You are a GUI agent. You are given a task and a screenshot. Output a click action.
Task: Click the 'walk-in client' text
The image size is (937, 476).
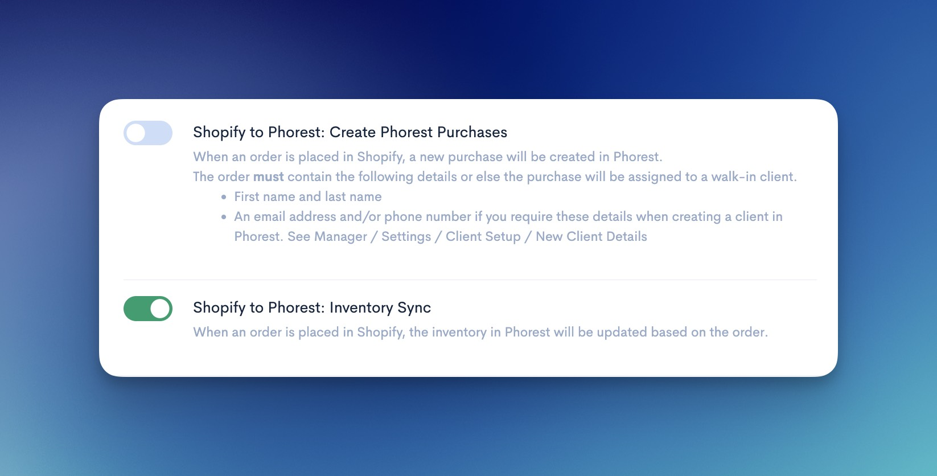coord(754,177)
